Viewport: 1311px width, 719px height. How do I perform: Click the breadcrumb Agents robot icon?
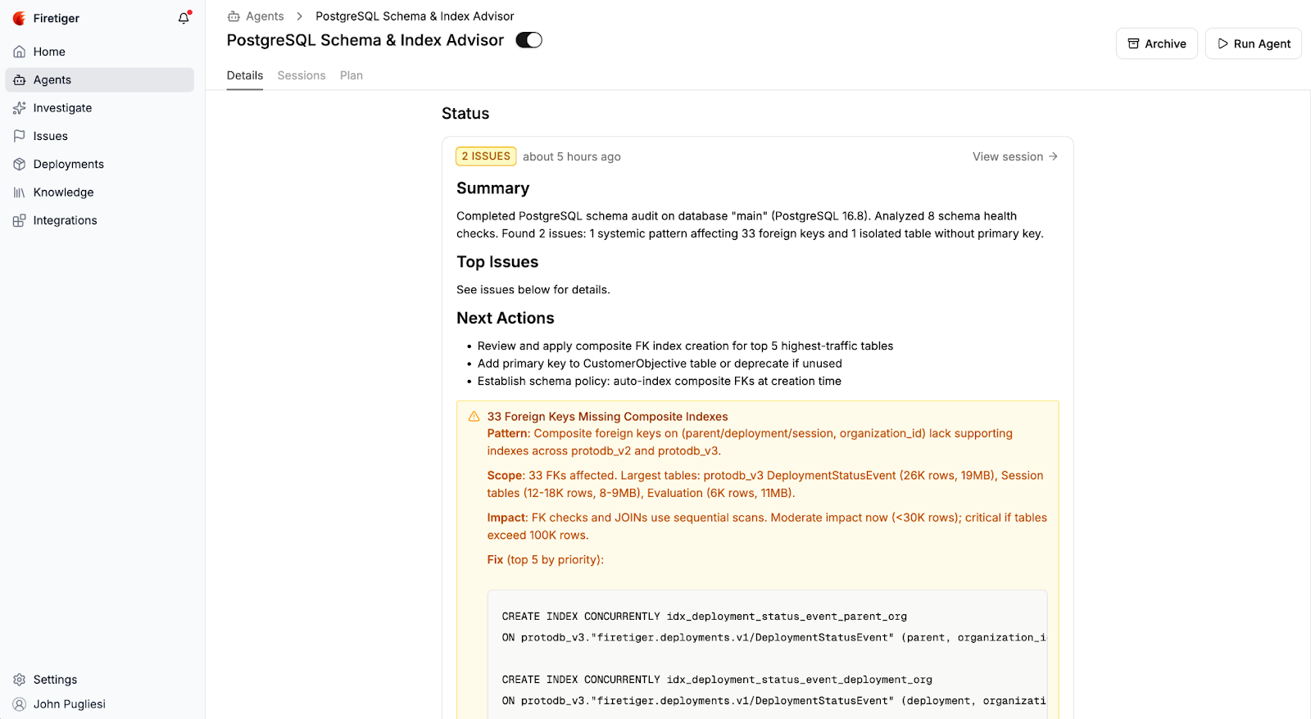tap(234, 16)
